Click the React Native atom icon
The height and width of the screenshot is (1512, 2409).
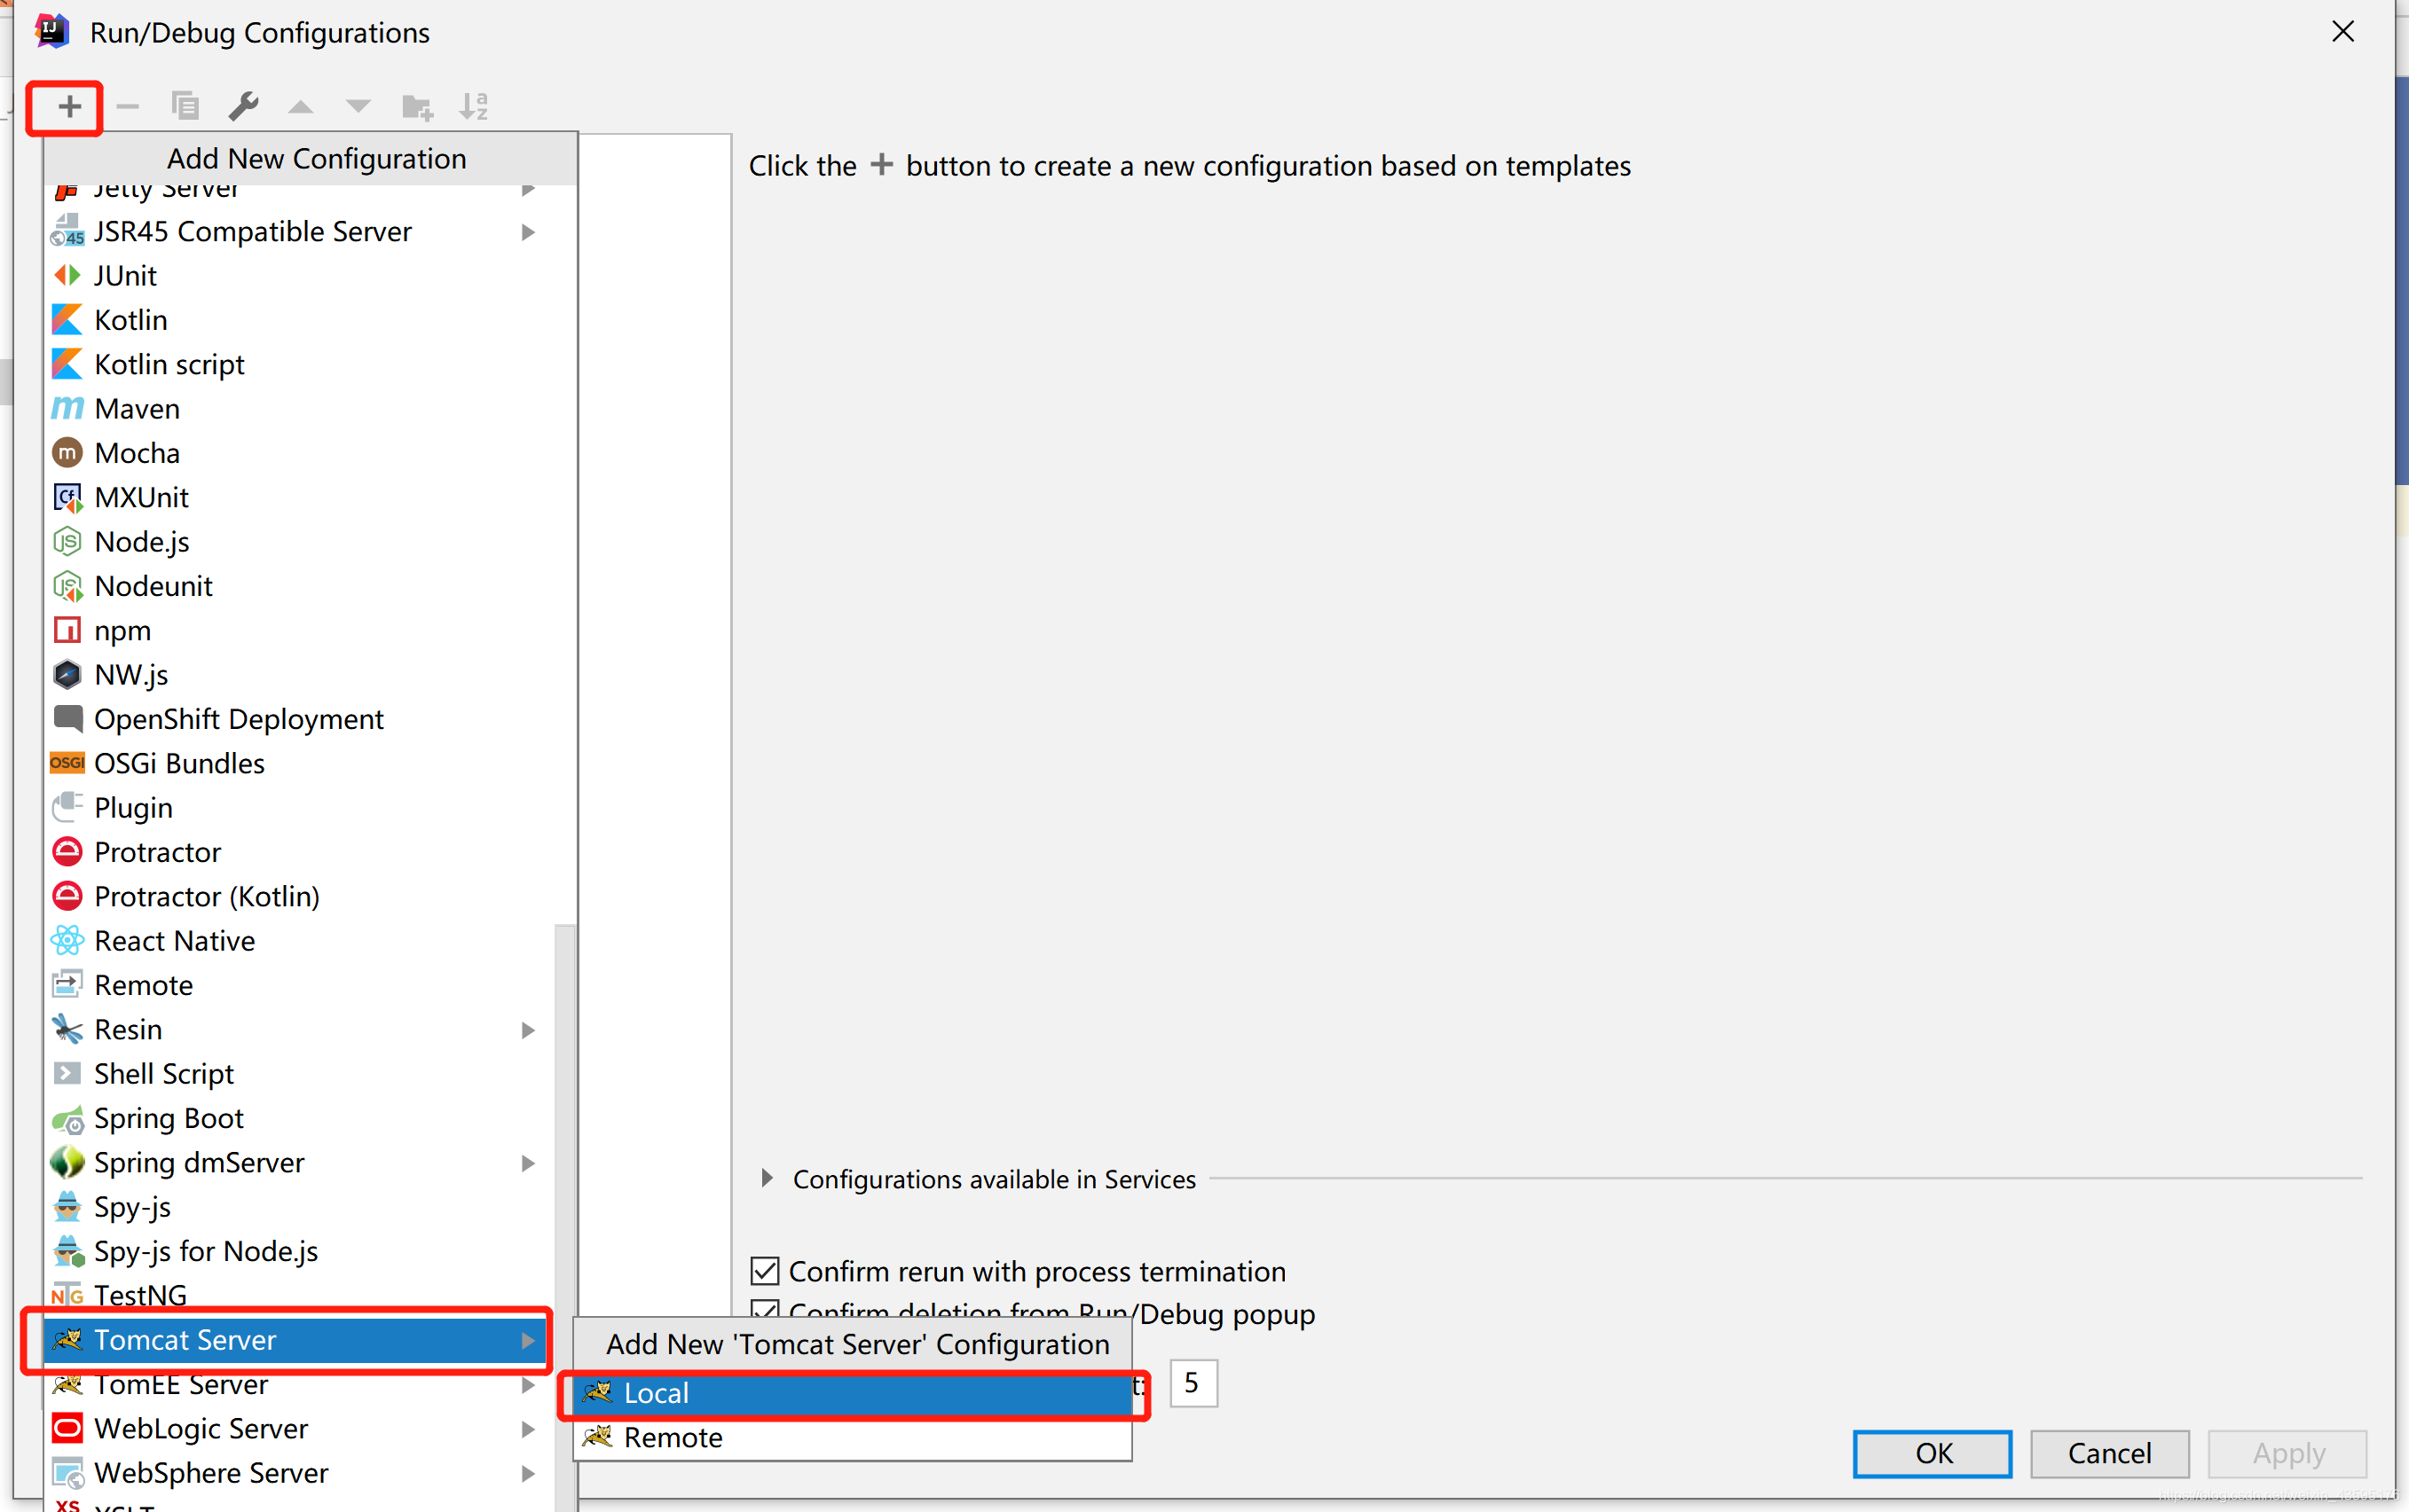pyautogui.click(x=67, y=940)
